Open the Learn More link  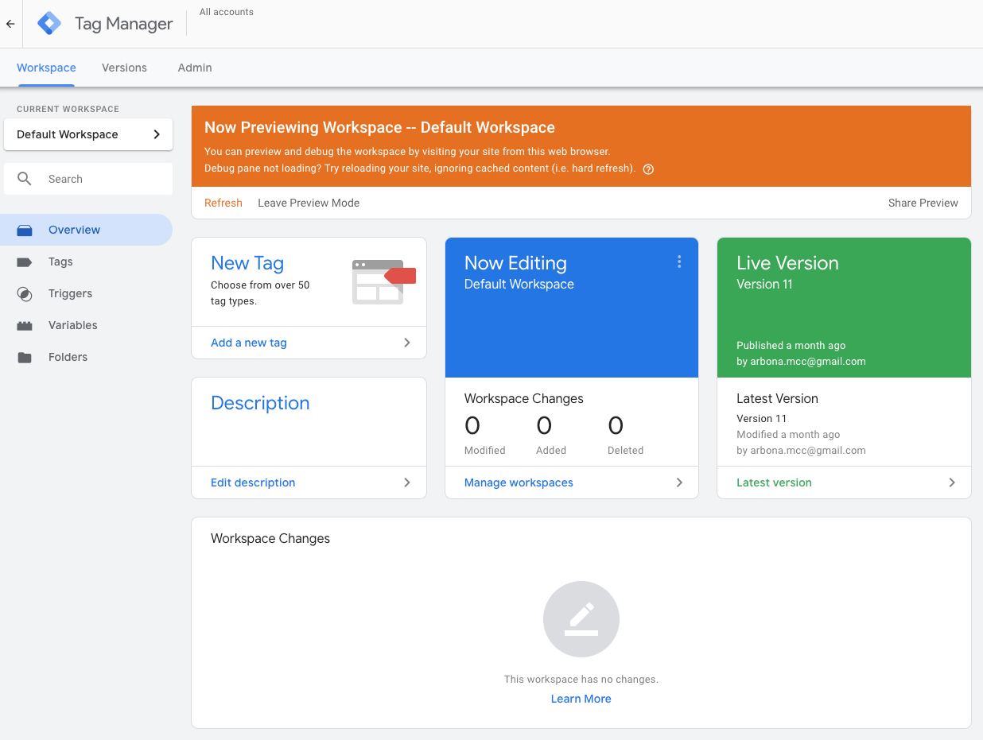click(581, 699)
